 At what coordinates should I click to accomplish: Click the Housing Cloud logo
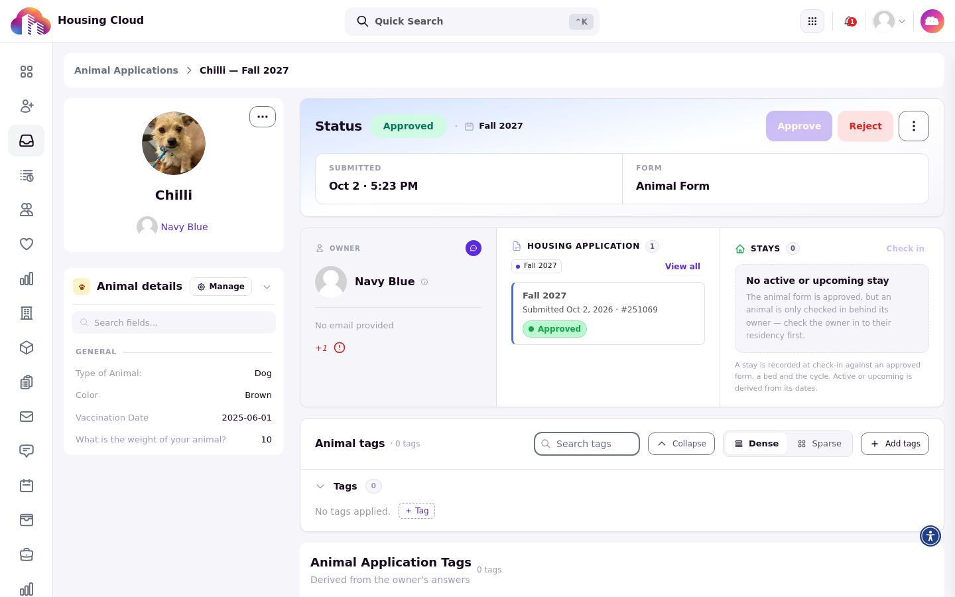[x=31, y=21]
